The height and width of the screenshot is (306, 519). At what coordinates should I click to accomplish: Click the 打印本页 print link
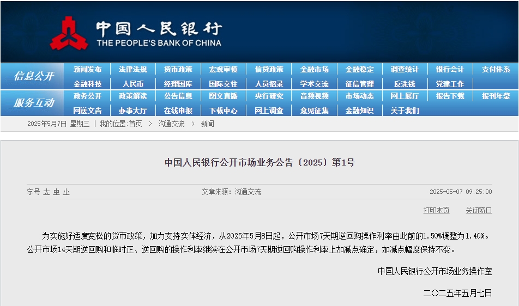click(436, 210)
